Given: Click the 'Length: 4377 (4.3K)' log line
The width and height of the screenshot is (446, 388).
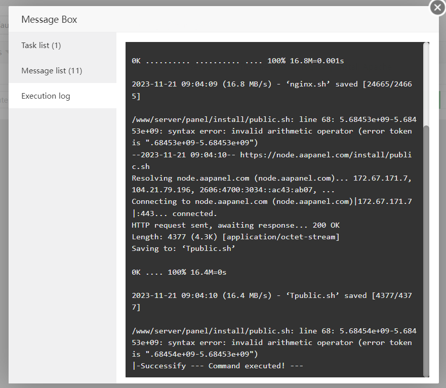Looking at the screenshot, I should (235, 237).
